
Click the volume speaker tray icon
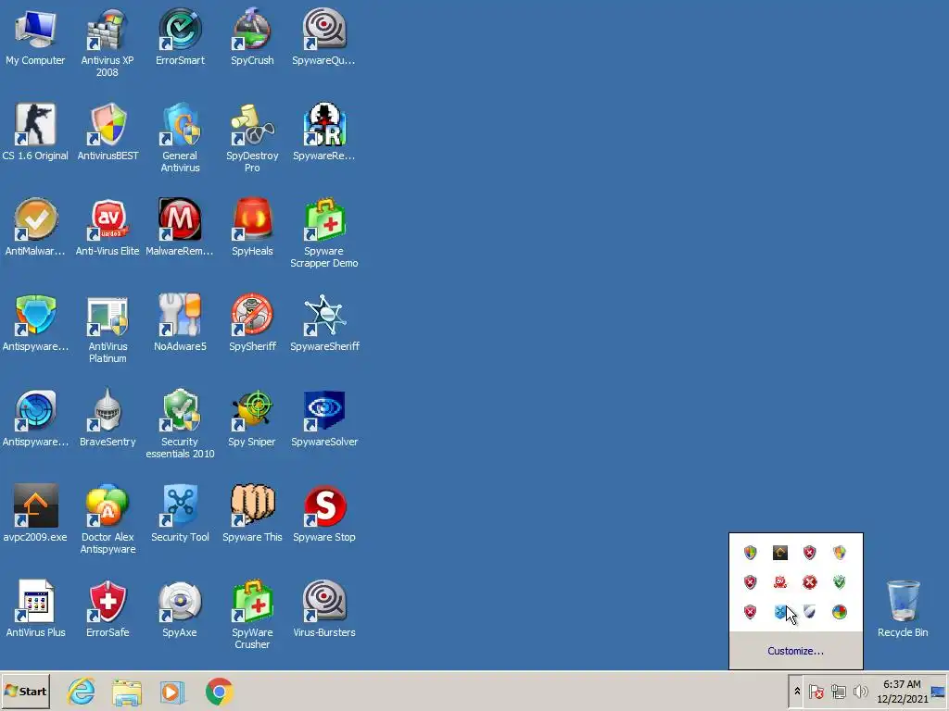860,692
